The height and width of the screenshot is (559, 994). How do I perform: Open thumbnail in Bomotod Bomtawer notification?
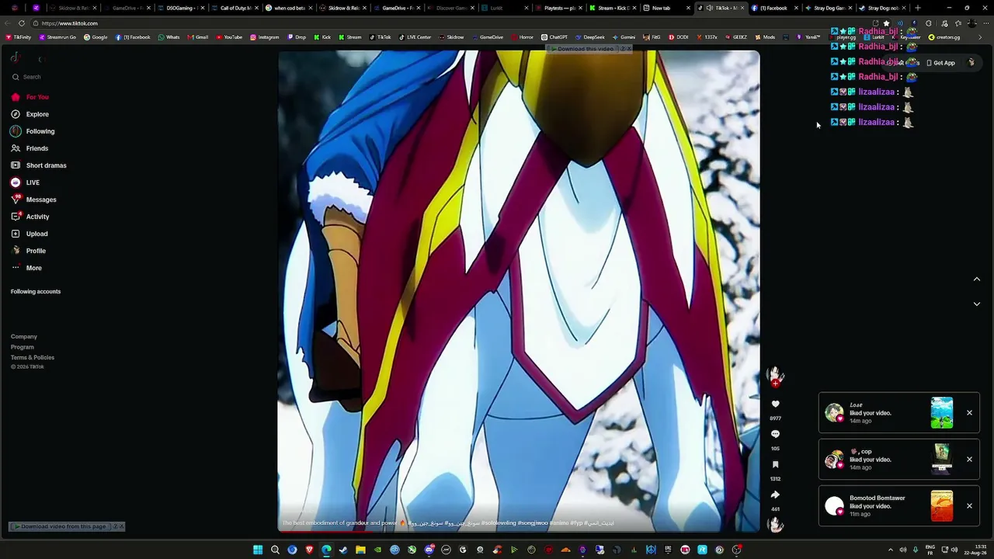click(x=942, y=506)
